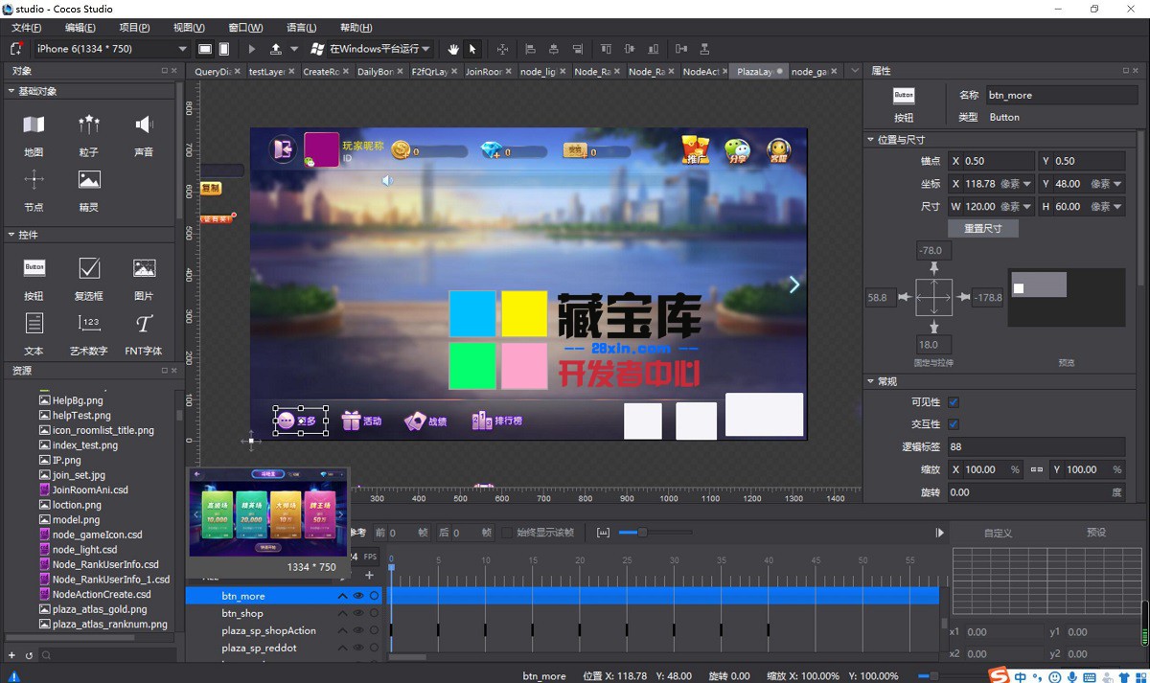Adjust the timeline zoom slider

coord(643,533)
